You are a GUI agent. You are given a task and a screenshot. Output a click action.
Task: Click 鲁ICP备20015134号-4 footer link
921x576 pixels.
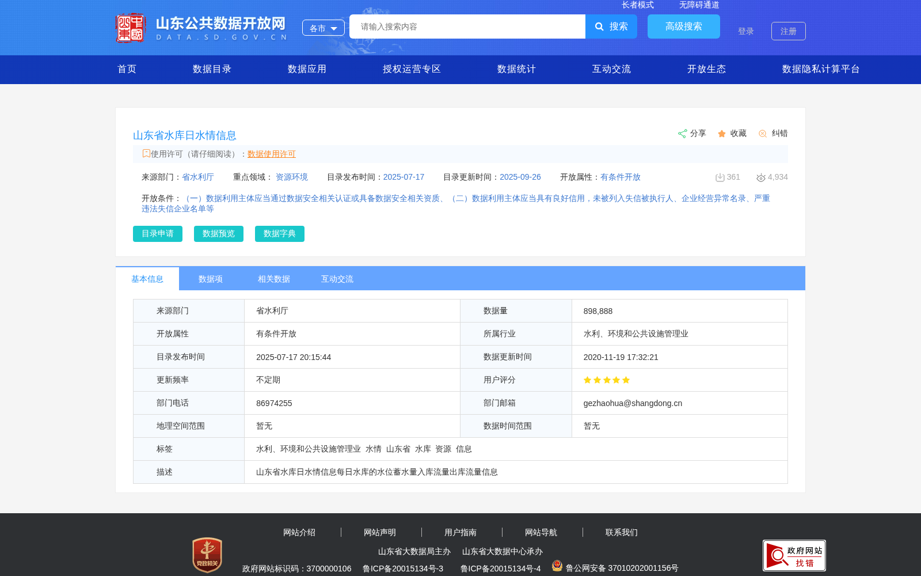click(501, 569)
